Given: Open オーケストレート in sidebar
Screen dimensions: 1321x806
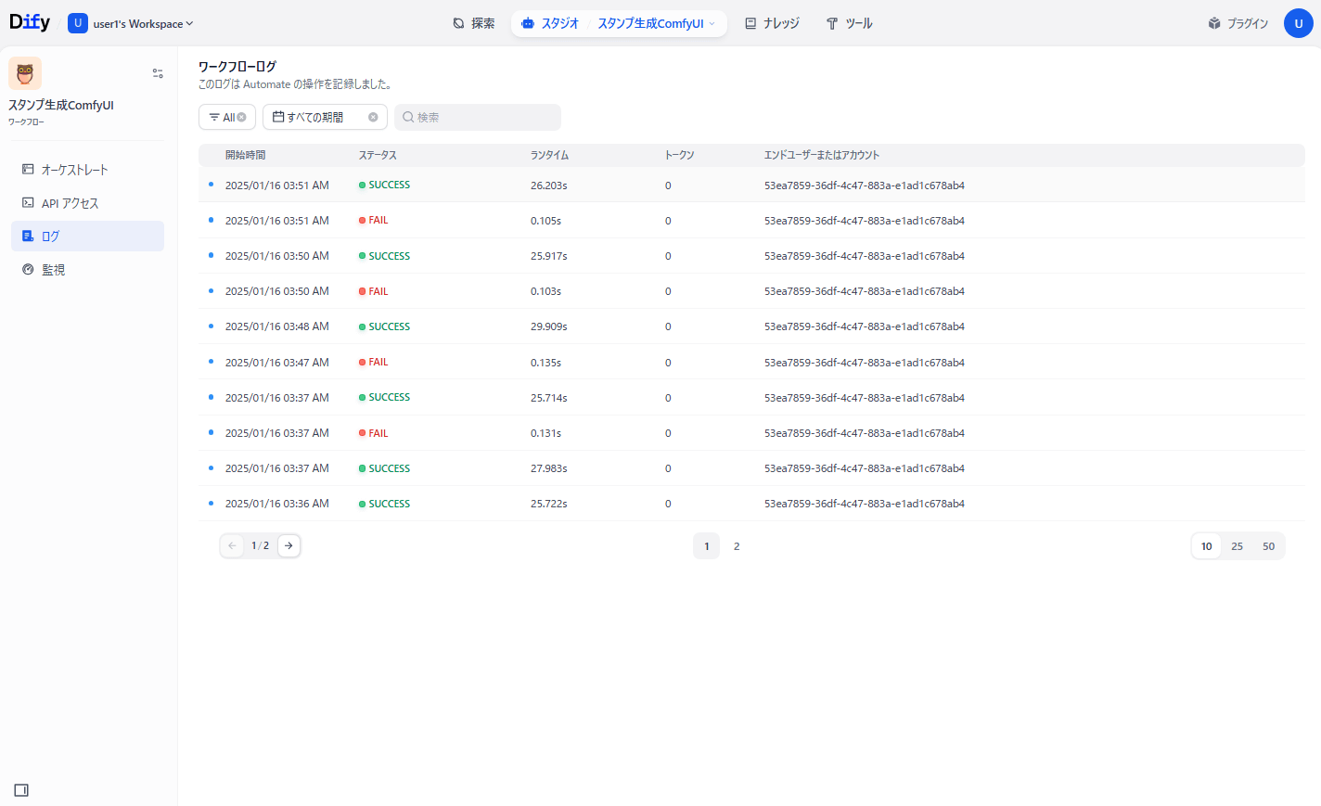Looking at the screenshot, I should [74, 170].
